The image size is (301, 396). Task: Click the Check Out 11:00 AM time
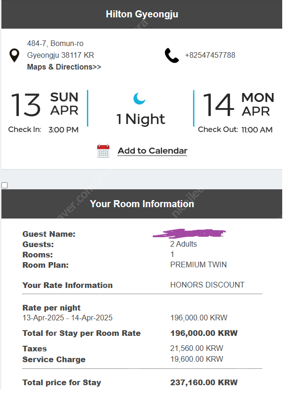(x=257, y=130)
